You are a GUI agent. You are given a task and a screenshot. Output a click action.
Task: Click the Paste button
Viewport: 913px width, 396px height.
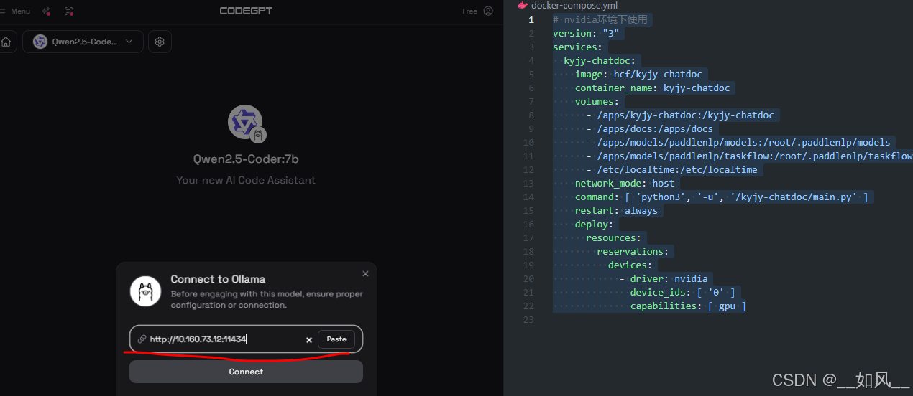point(336,339)
